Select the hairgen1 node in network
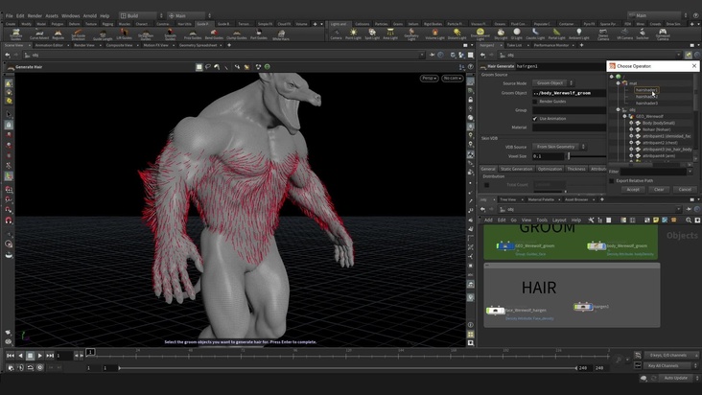 (583, 307)
